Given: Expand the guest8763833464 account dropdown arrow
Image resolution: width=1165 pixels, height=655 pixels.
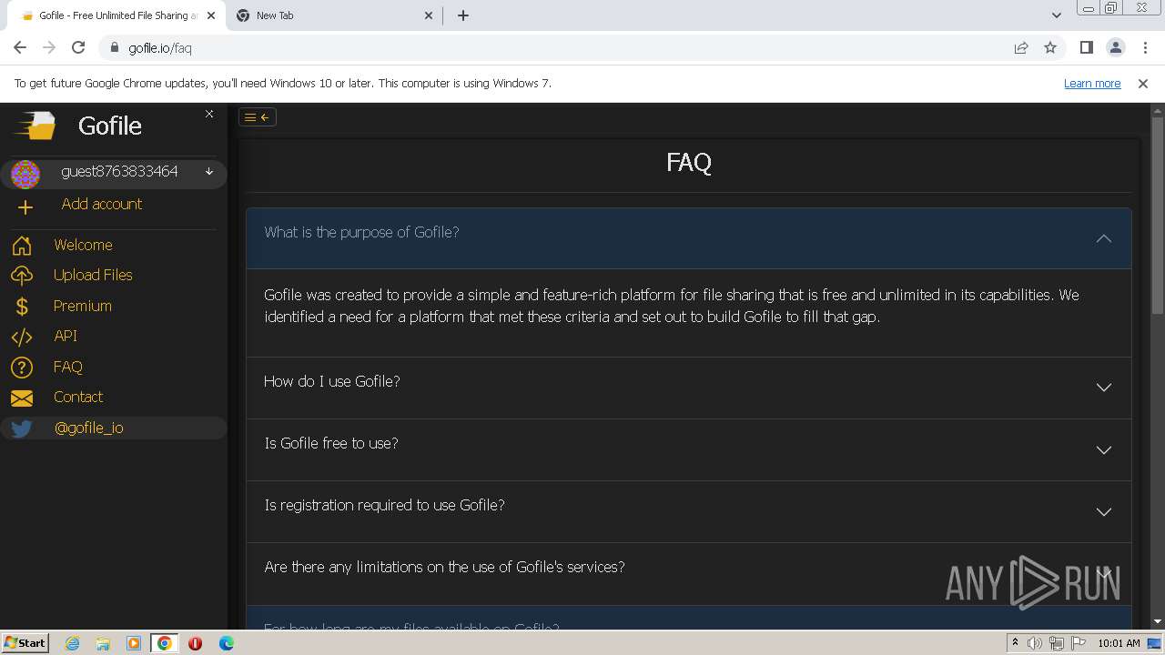Looking at the screenshot, I should click(x=209, y=171).
